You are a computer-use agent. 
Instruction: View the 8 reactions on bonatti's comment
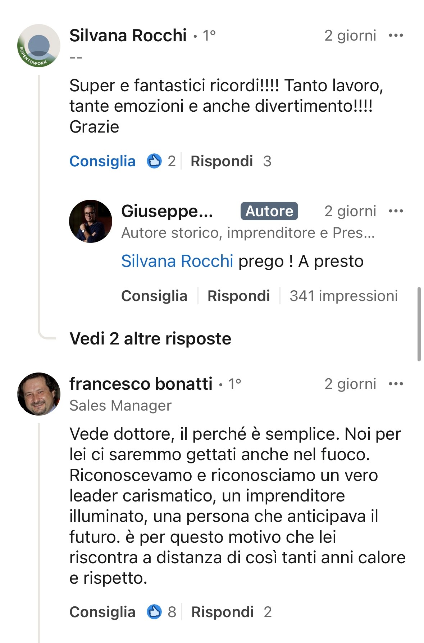pos(161,612)
